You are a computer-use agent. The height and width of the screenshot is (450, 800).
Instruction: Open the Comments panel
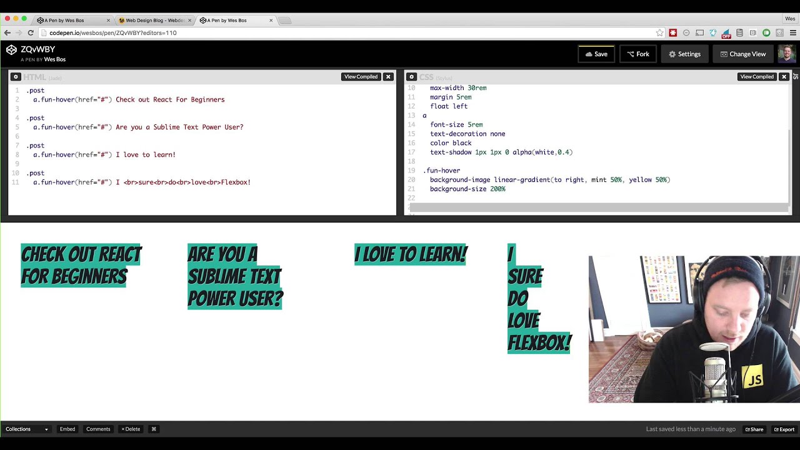click(98, 429)
